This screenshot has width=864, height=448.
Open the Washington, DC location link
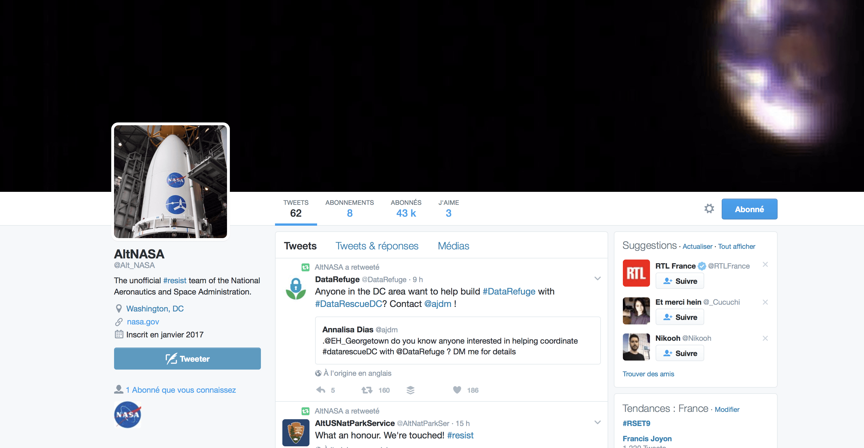coord(155,308)
